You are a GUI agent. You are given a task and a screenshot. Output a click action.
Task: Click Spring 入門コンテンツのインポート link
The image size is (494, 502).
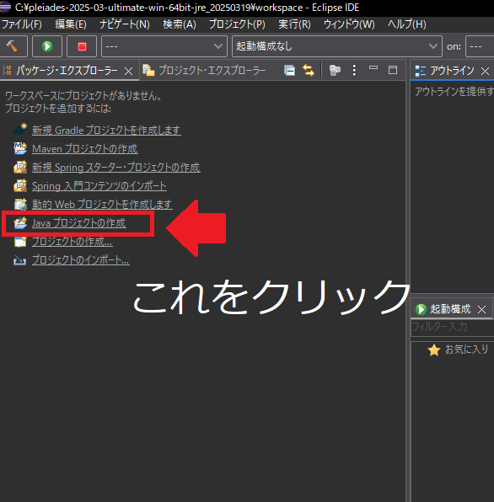click(x=99, y=186)
